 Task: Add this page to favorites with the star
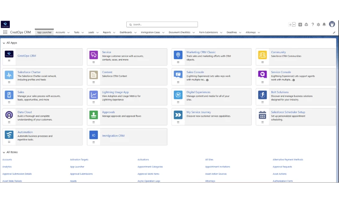[290, 25]
